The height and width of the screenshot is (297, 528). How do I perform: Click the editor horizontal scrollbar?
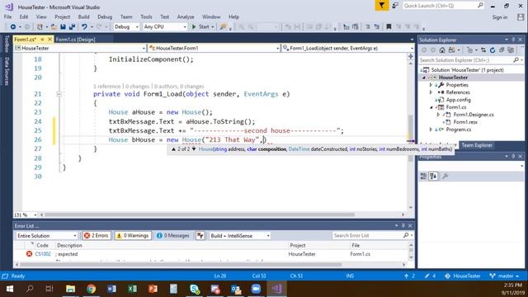pos(200,214)
